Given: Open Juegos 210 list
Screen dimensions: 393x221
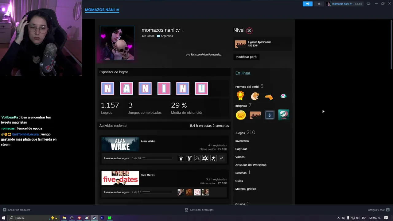Looking at the screenshot, I should [x=245, y=133].
